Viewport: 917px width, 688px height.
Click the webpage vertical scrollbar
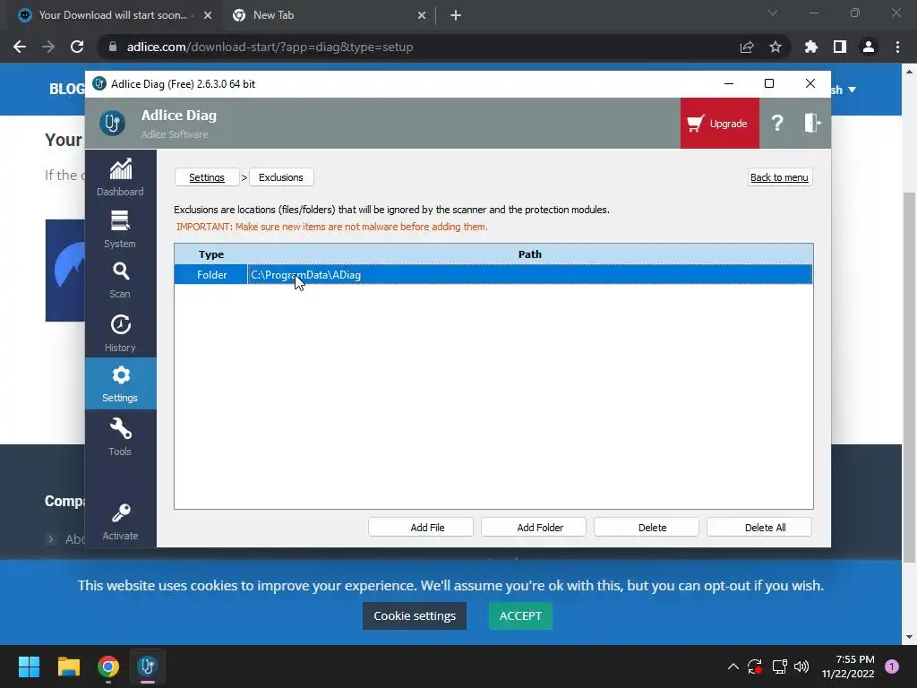pos(908,377)
